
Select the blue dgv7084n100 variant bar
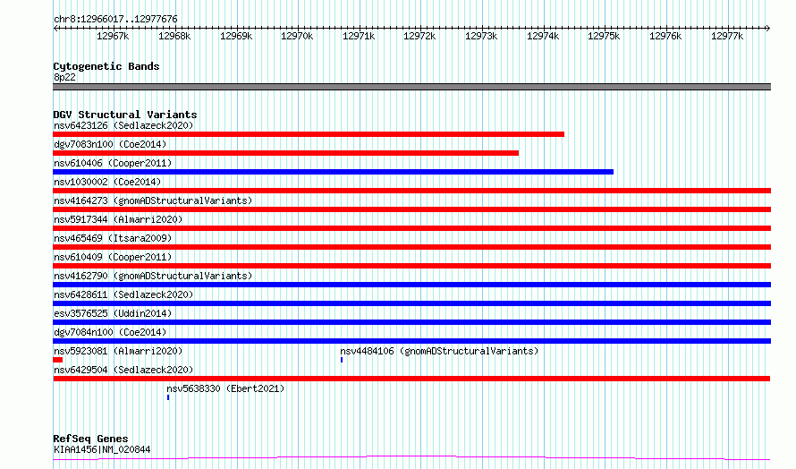411,341
